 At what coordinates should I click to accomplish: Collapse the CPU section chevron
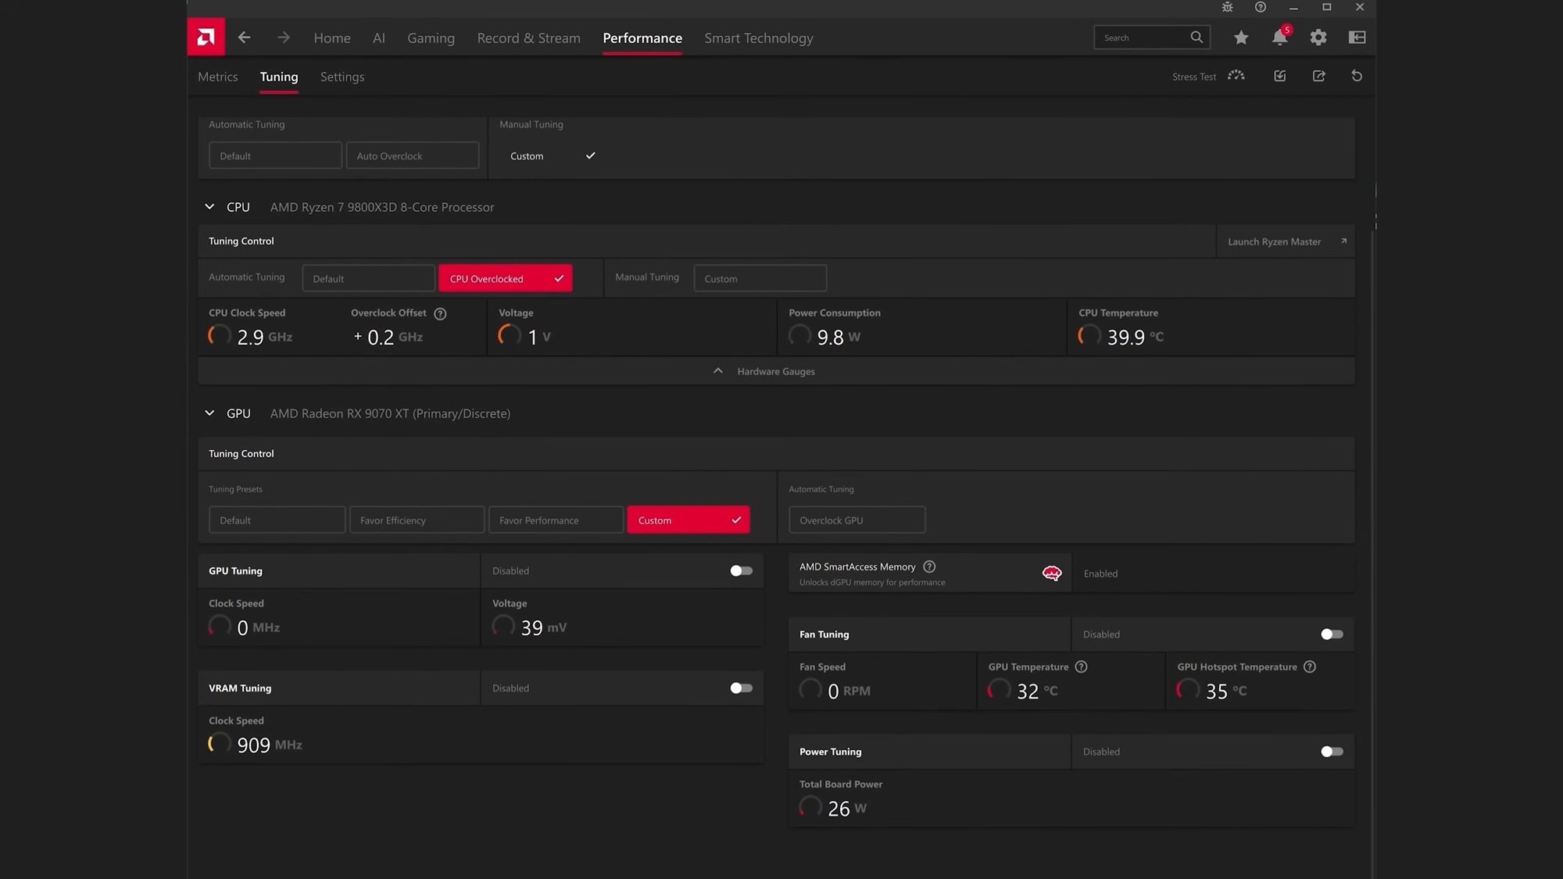(x=209, y=207)
